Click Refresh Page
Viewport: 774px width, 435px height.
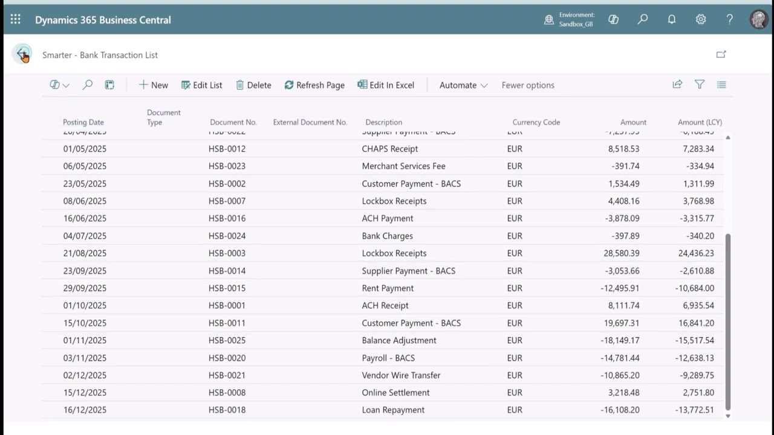314,85
